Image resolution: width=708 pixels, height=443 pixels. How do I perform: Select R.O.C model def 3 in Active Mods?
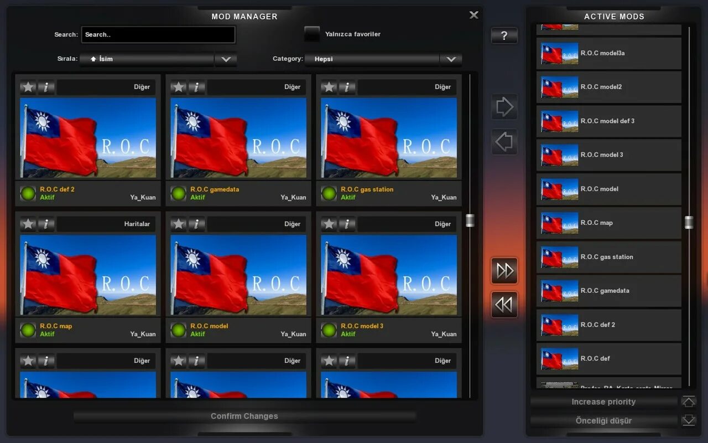[609, 121]
